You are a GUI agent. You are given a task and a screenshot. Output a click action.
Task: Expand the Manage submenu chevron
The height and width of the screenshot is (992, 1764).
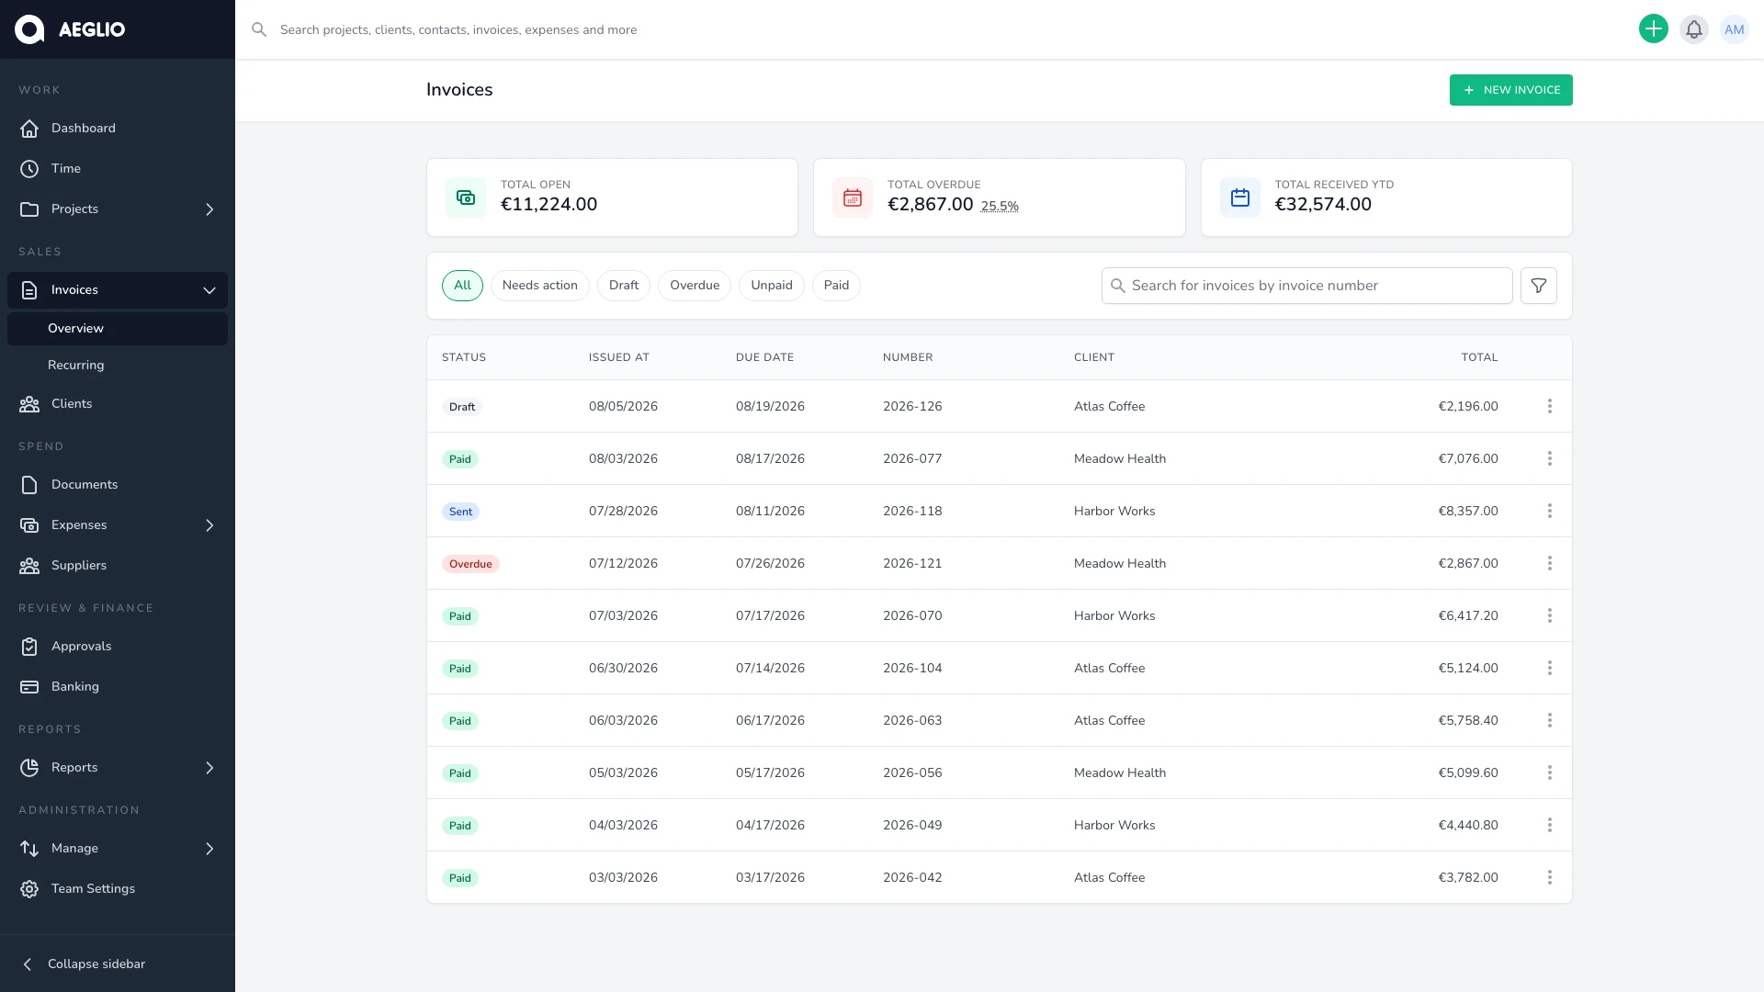209,849
